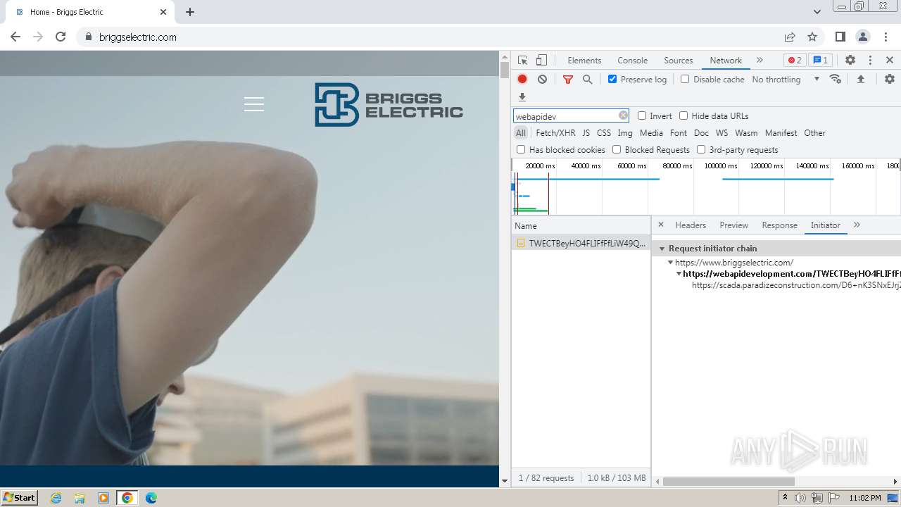
Task: Filter requests by WS type
Action: click(x=722, y=132)
